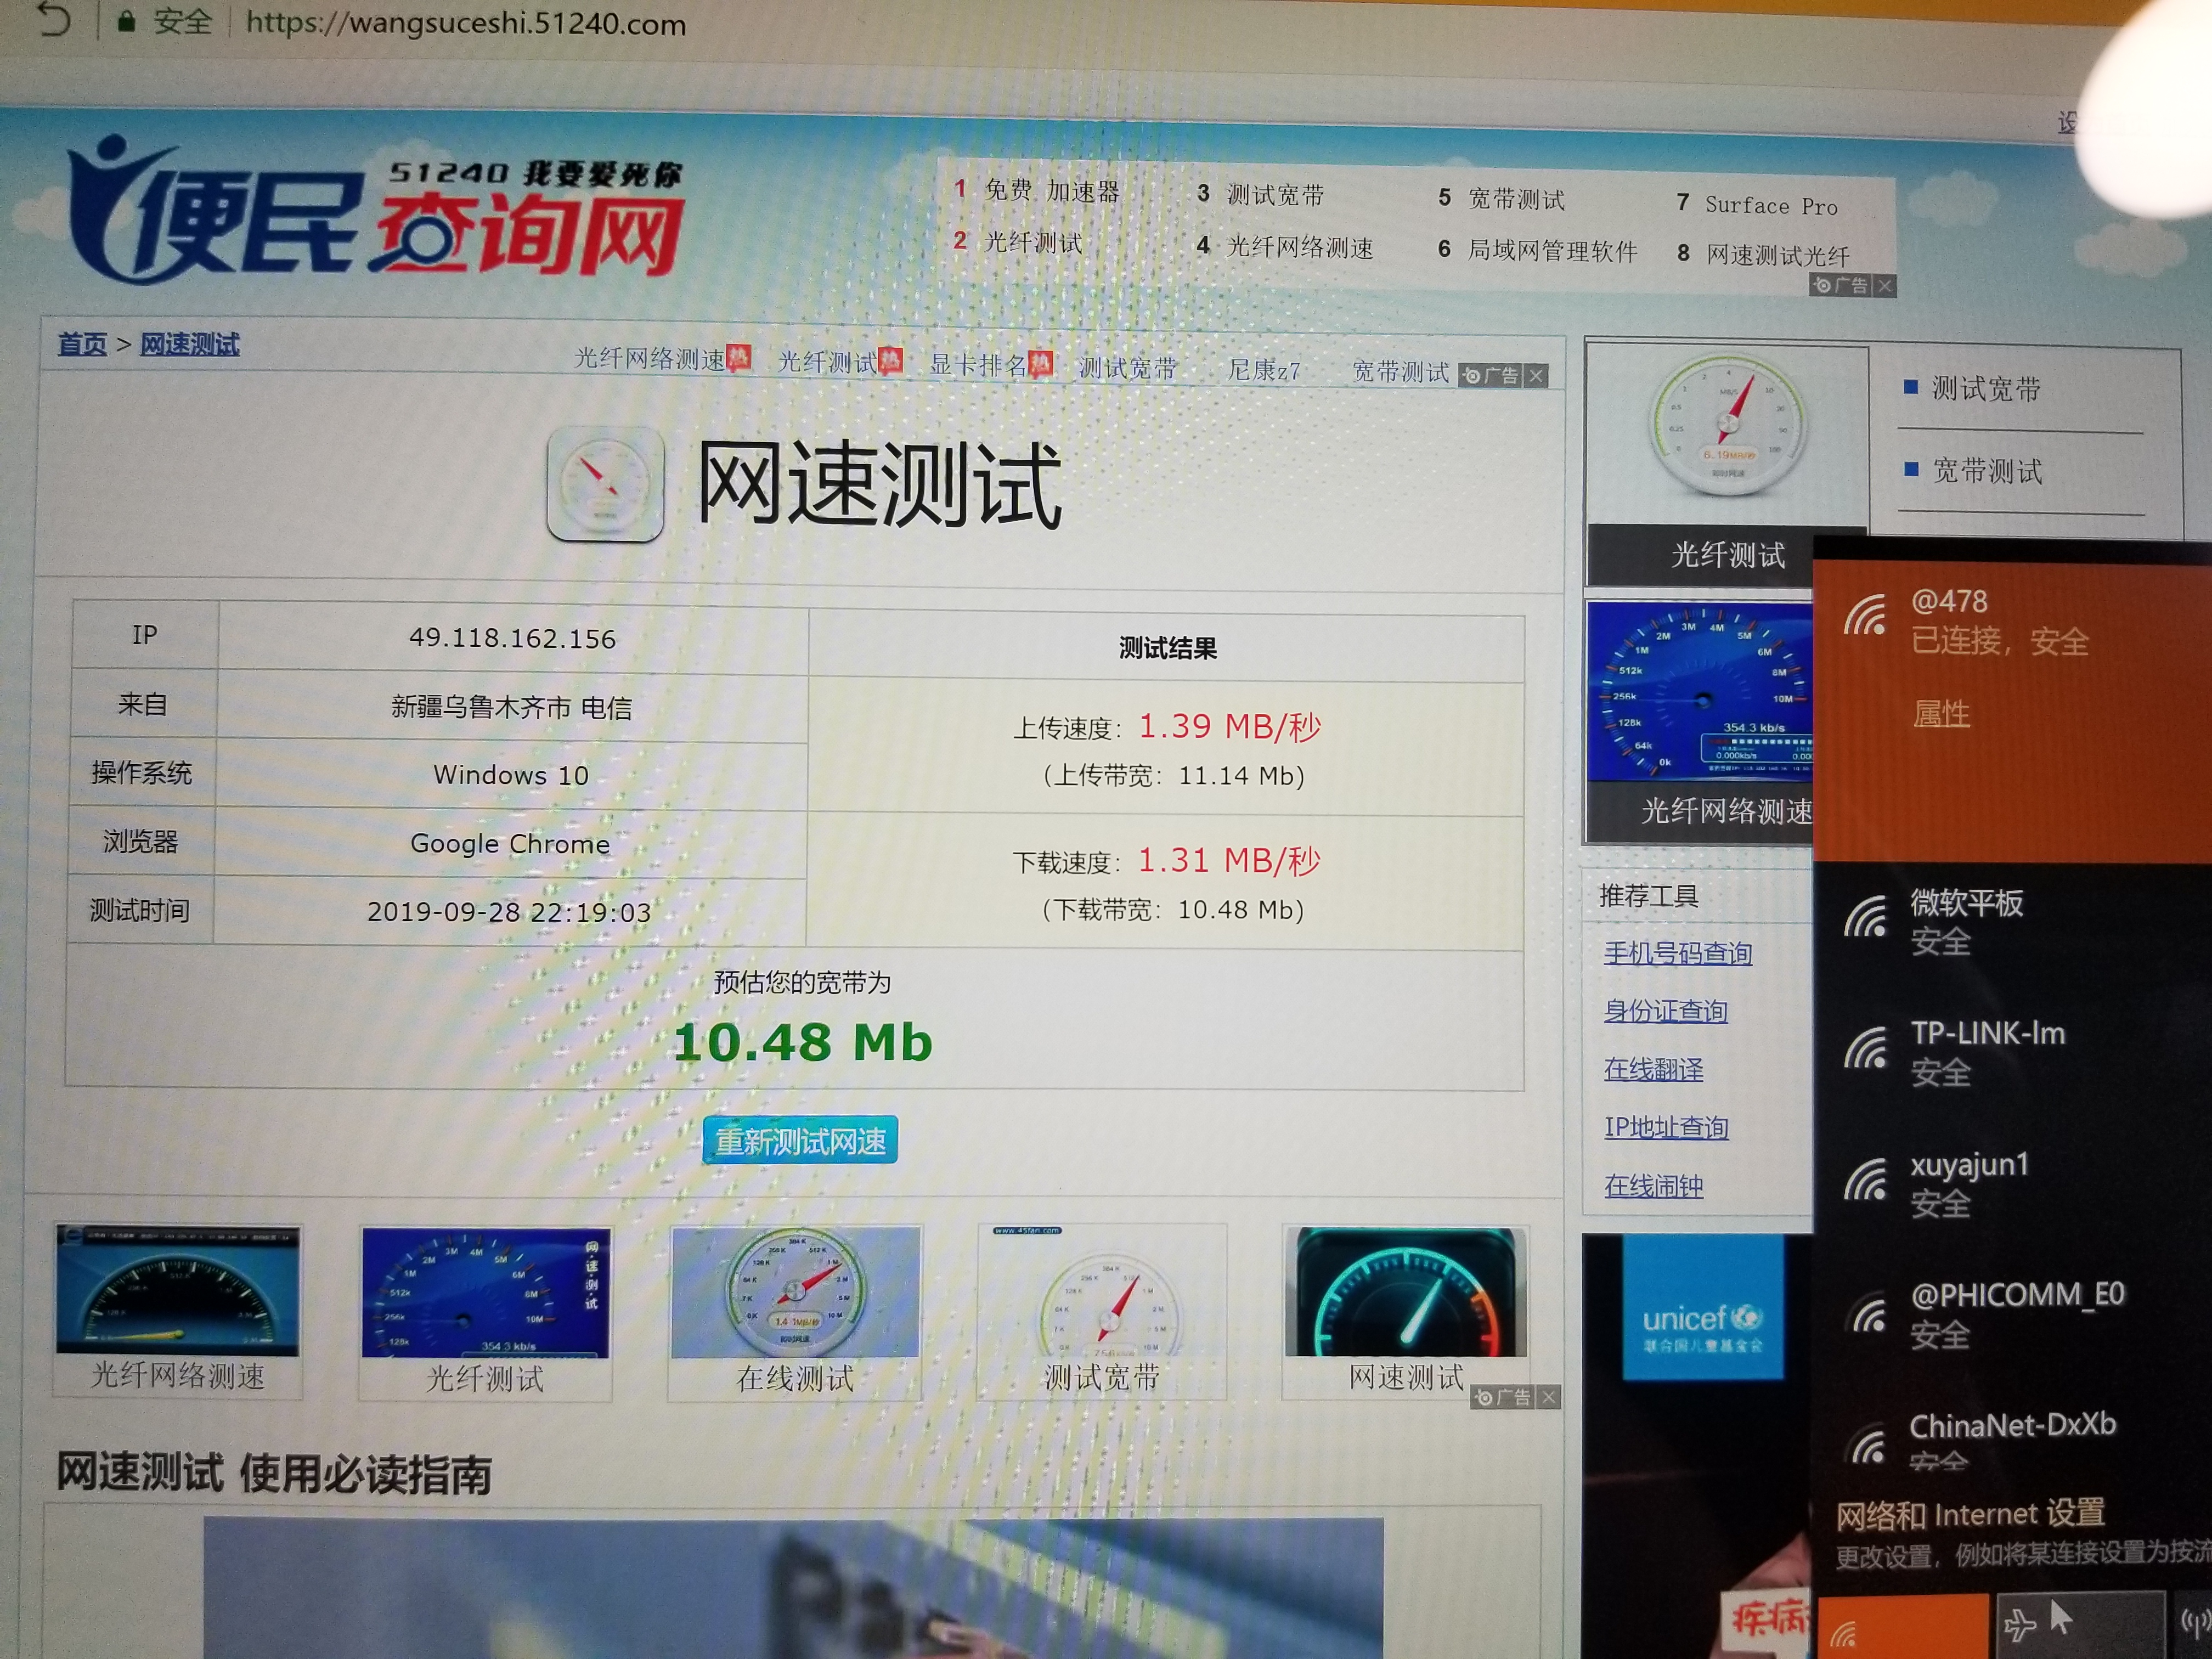
Task: Select the 尼康z7 nav item
Action: point(1263,370)
